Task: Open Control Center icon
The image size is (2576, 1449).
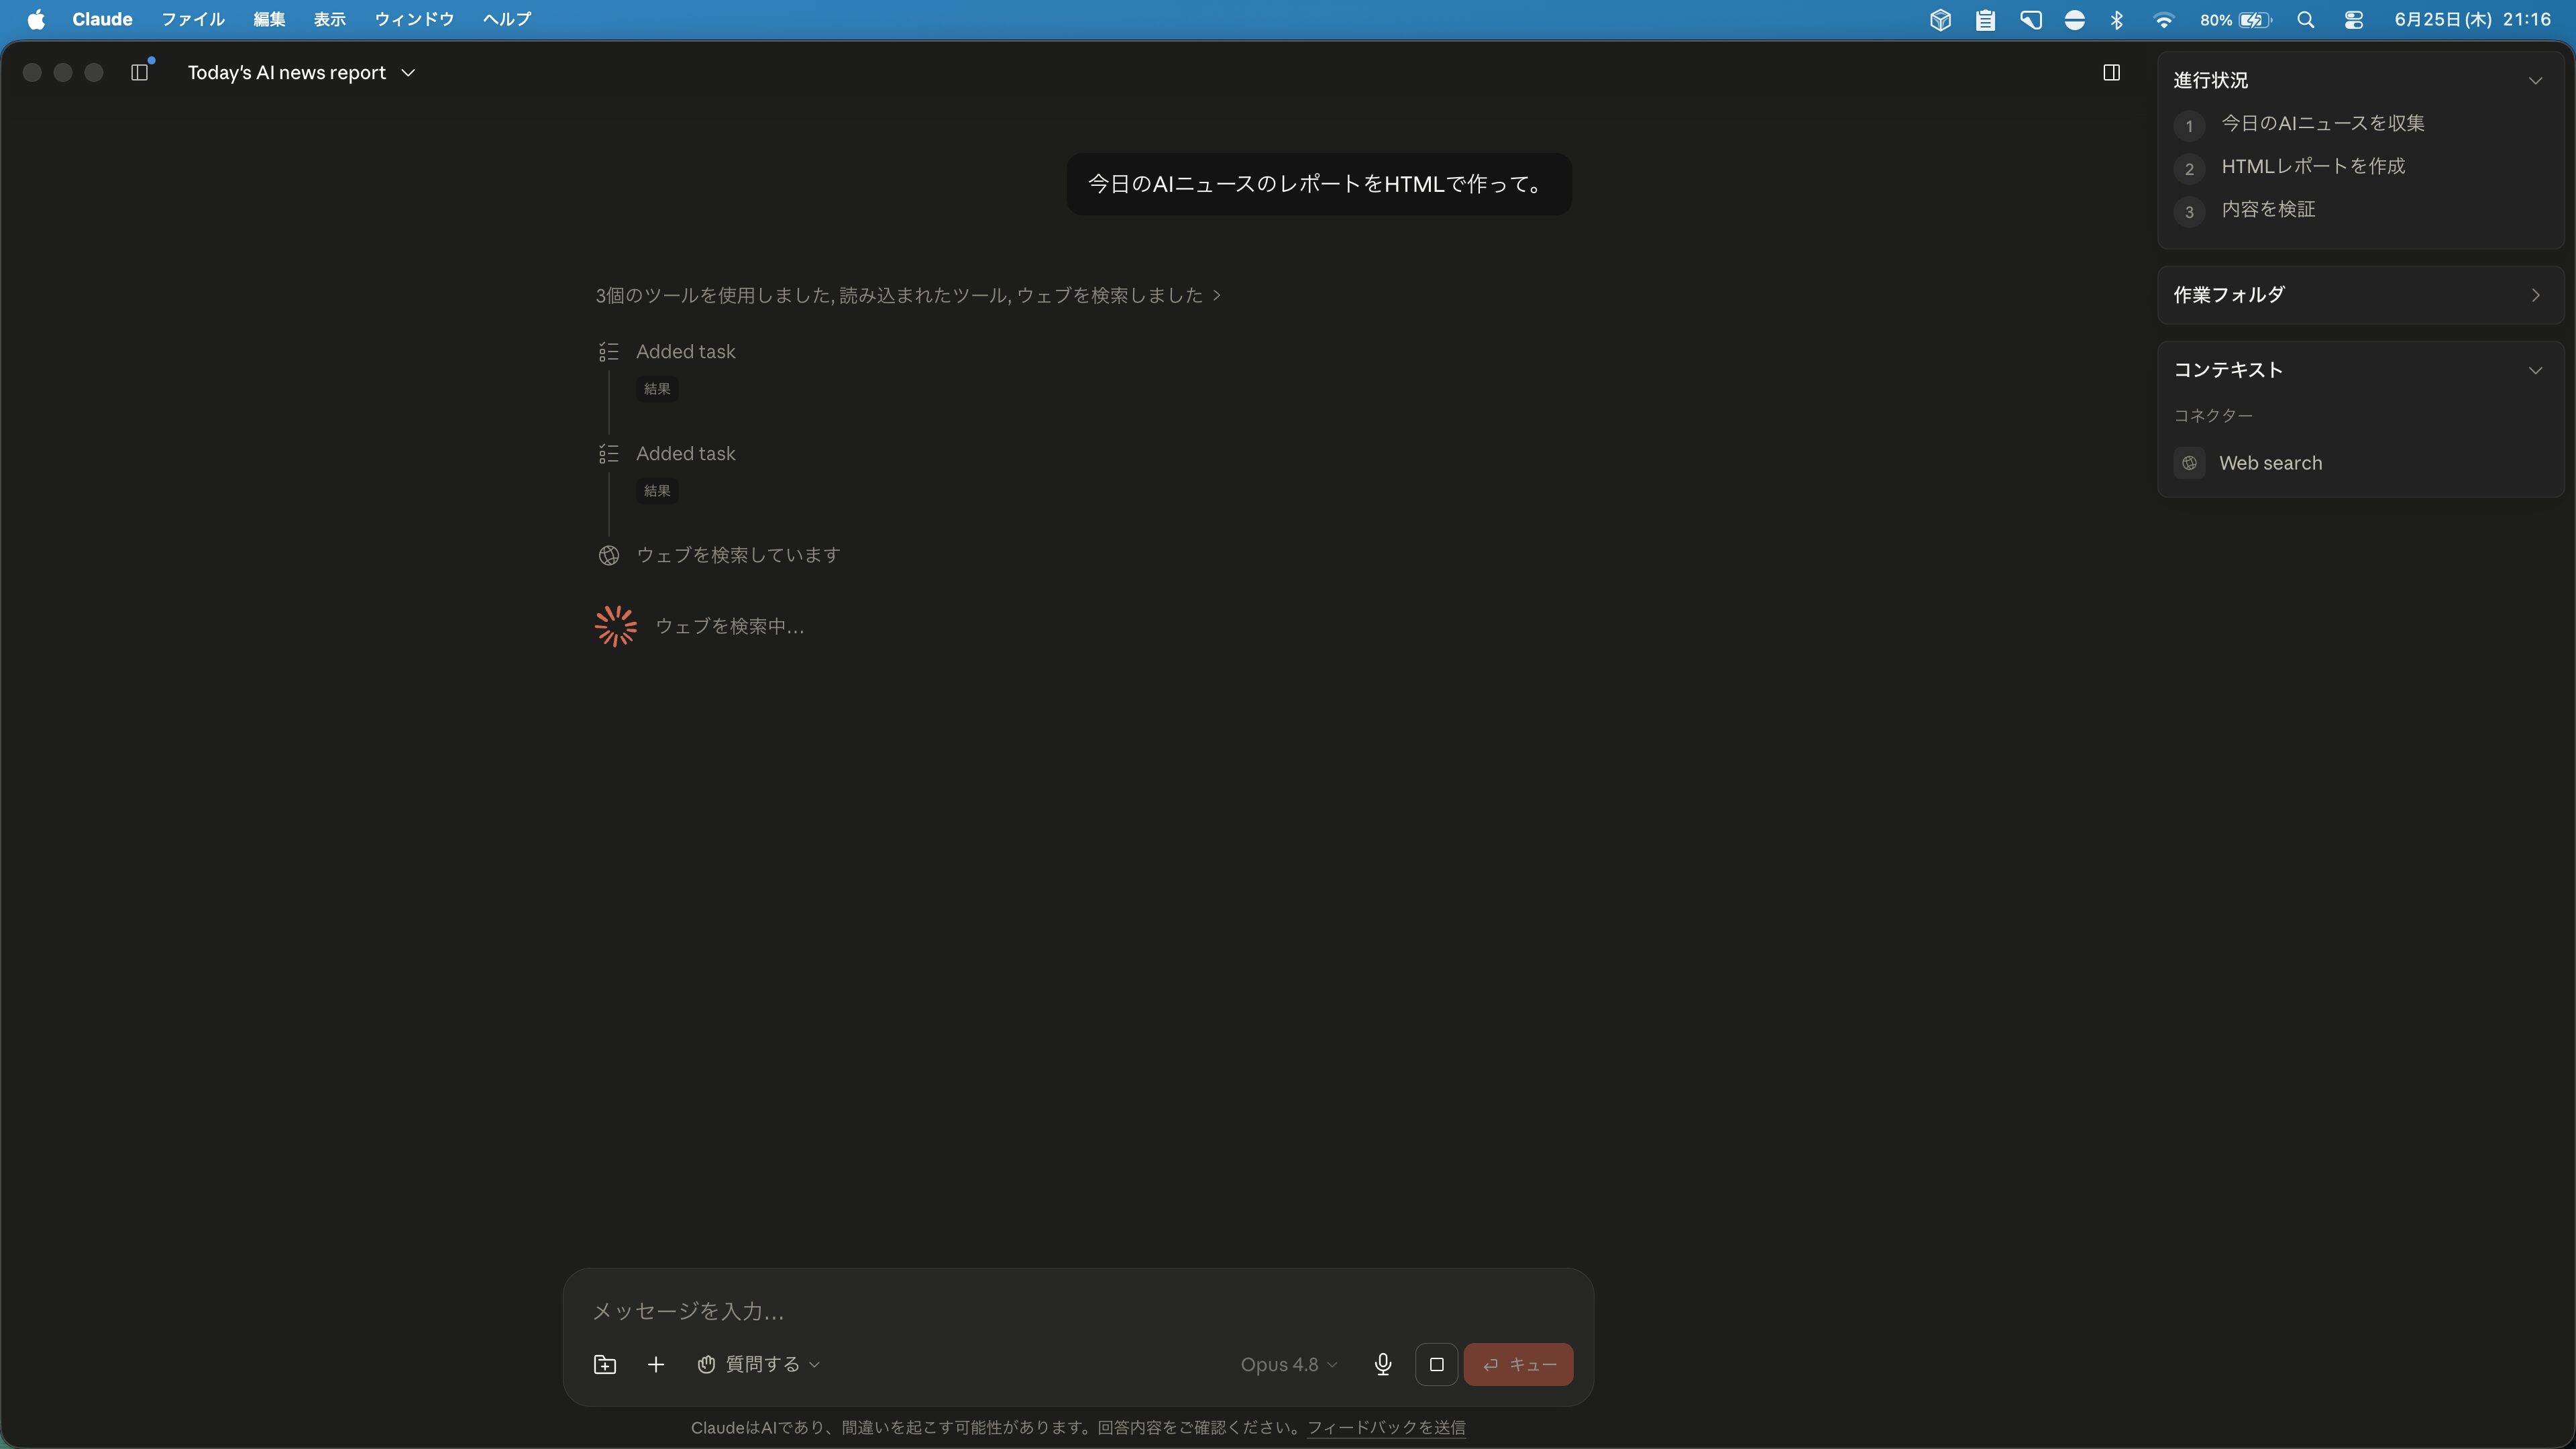Action: tap(2353, 20)
